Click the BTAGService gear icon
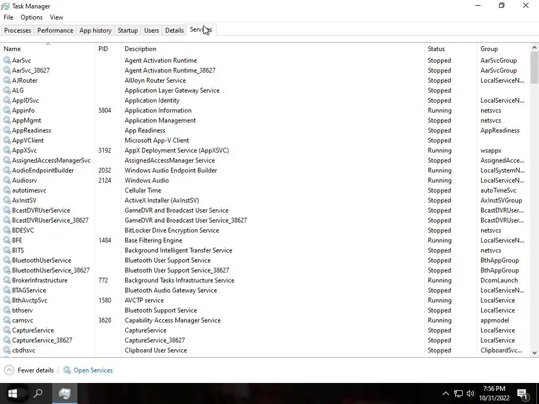The height and width of the screenshot is (404, 539). pyautogui.click(x=6, y=290)
